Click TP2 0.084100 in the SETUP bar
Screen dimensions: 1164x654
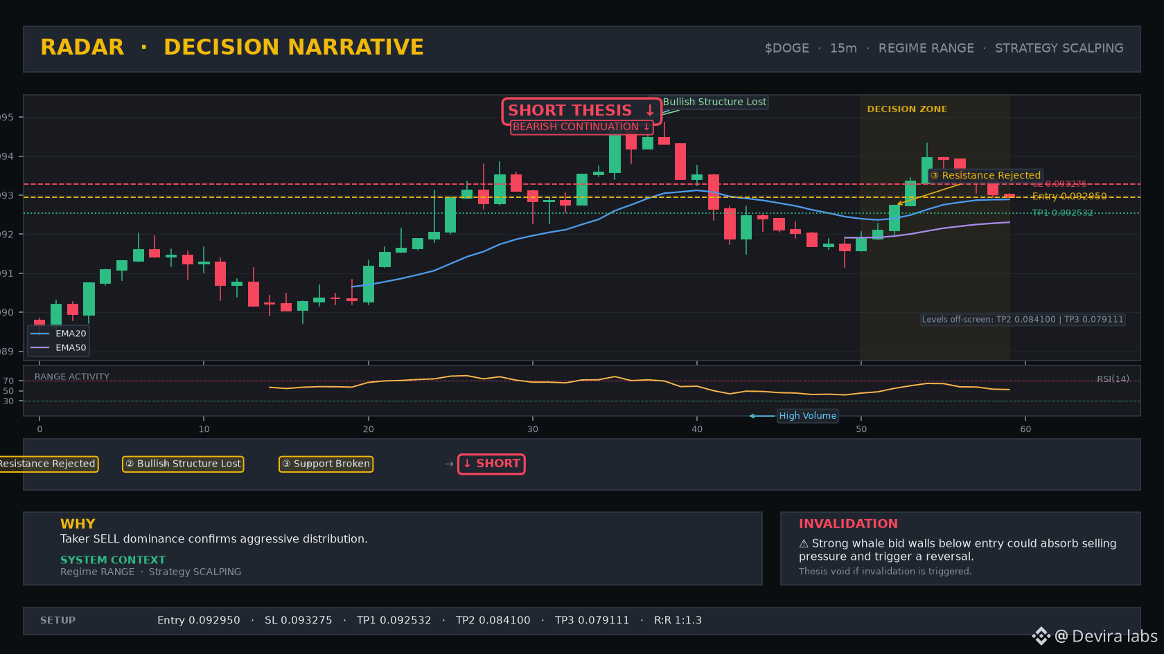[x=493, y=620]
